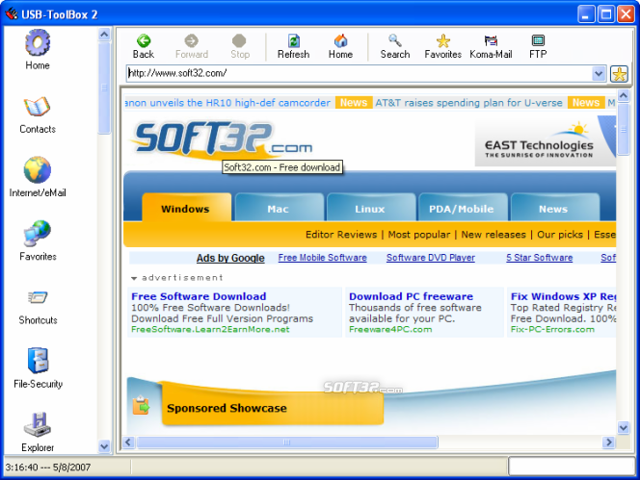Open the Explorer sidebar icon
640x480 pixels.
click(x=38, y=432)
